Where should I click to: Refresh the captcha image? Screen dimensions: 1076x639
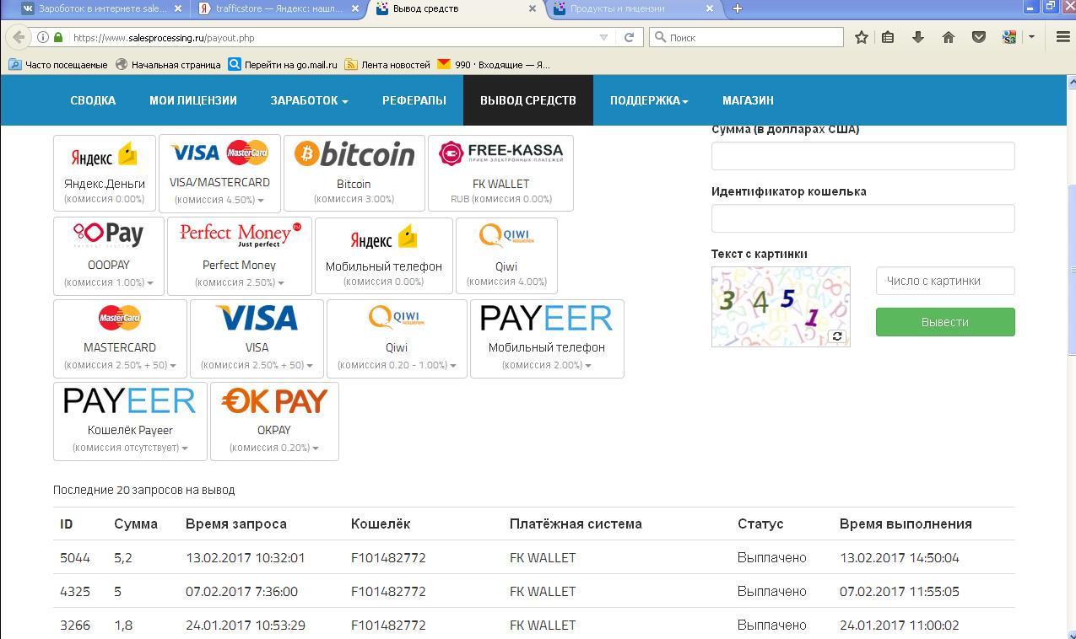click(837, 336)
